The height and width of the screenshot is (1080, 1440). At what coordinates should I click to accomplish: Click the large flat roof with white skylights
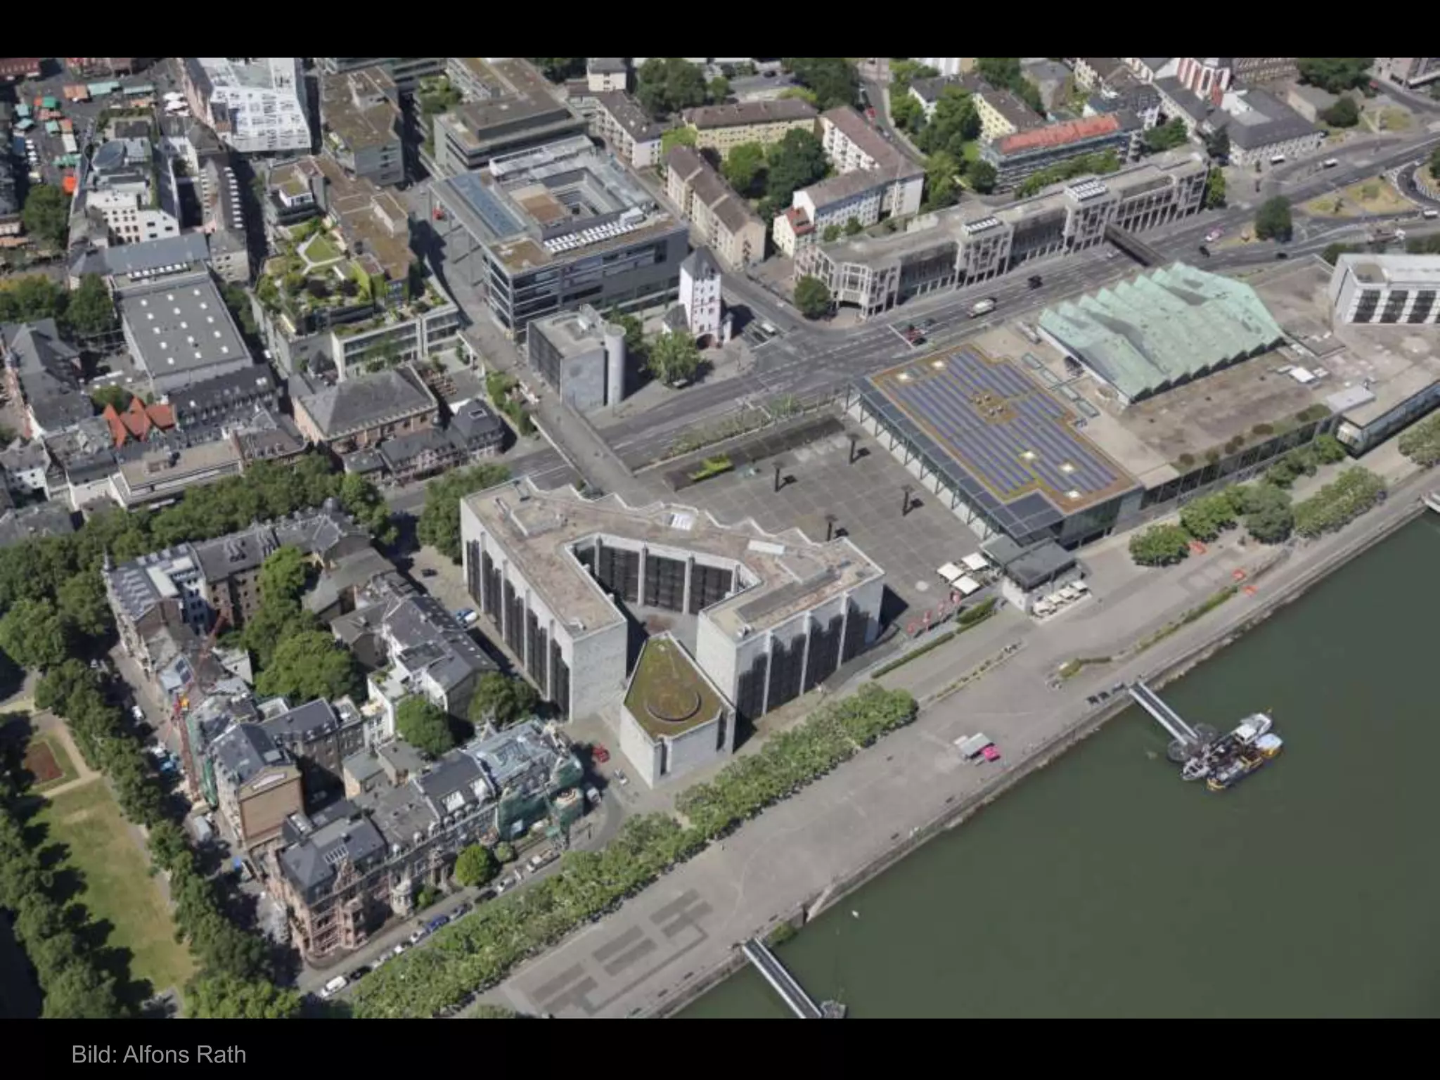coord(185,330)
